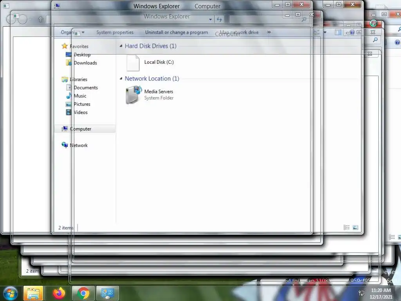Click the search magnifier icon at right

(375, 40)
